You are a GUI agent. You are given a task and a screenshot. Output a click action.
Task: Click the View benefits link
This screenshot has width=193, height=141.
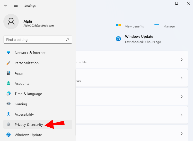(x=134, y=26)
